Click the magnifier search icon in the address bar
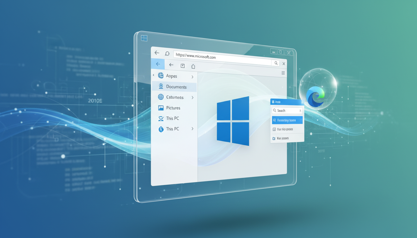Viewport: 417px width, 238px height. point(276,63)
